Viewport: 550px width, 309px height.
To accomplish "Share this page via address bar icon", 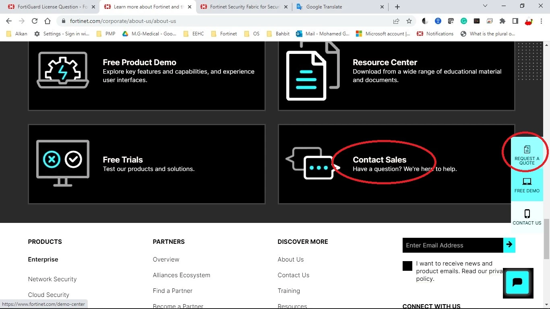I will click(396, 21).
